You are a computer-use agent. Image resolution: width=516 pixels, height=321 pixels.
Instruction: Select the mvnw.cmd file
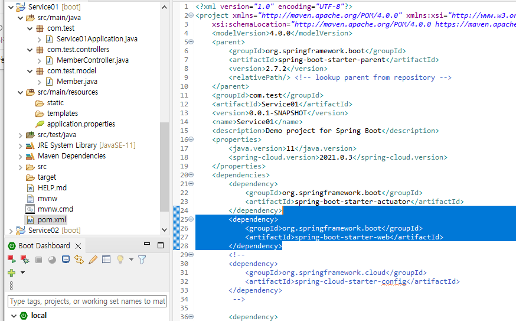[x=55, y=209]
